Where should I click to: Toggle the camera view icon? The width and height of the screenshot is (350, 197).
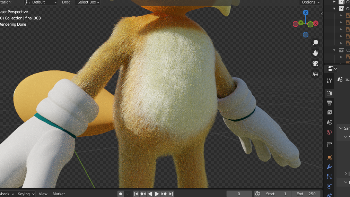(x=315, y=63)
